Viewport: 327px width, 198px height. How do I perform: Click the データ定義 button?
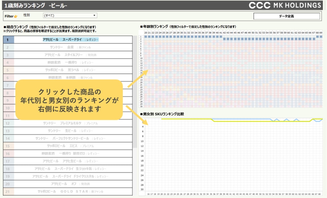286,16
